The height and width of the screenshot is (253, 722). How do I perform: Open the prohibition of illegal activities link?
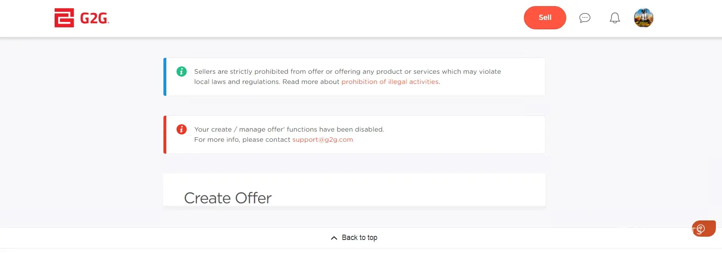[390, 82]
